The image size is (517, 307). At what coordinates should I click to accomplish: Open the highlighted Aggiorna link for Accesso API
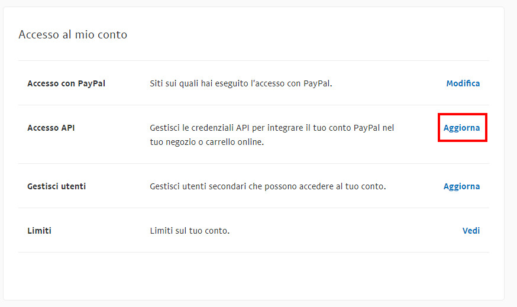click(461, 128)
